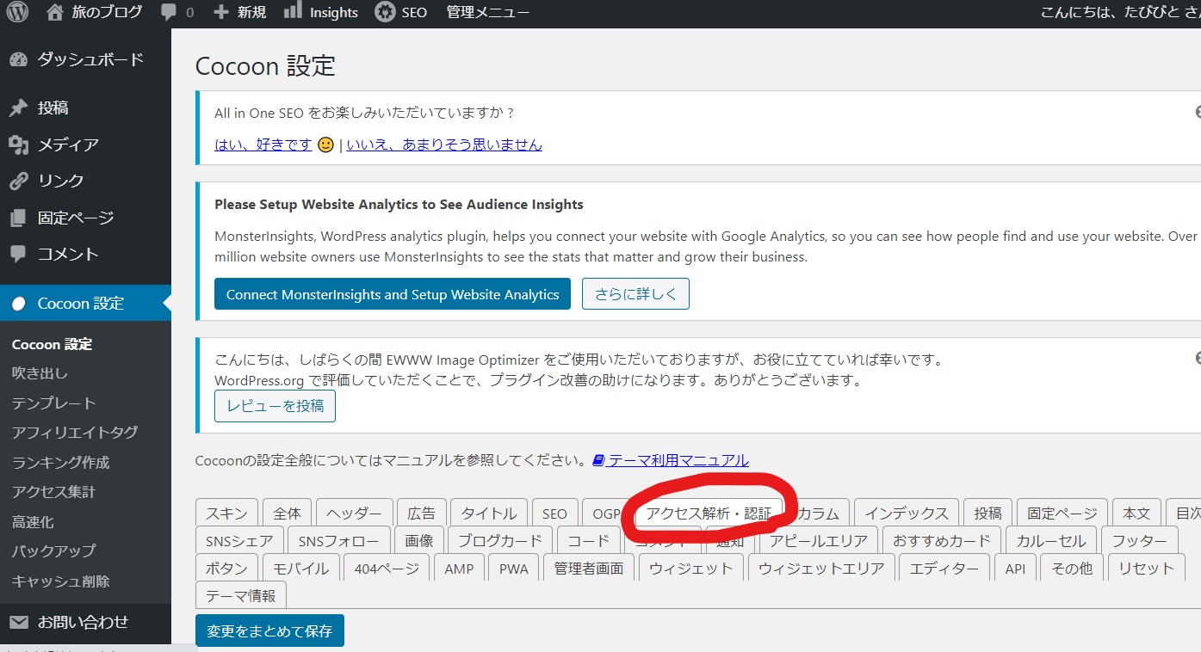Click Connect MonsterInsights and Setup Website Analytics
This screenshot has width=1201, height=652.
click(x=393, y=294)
